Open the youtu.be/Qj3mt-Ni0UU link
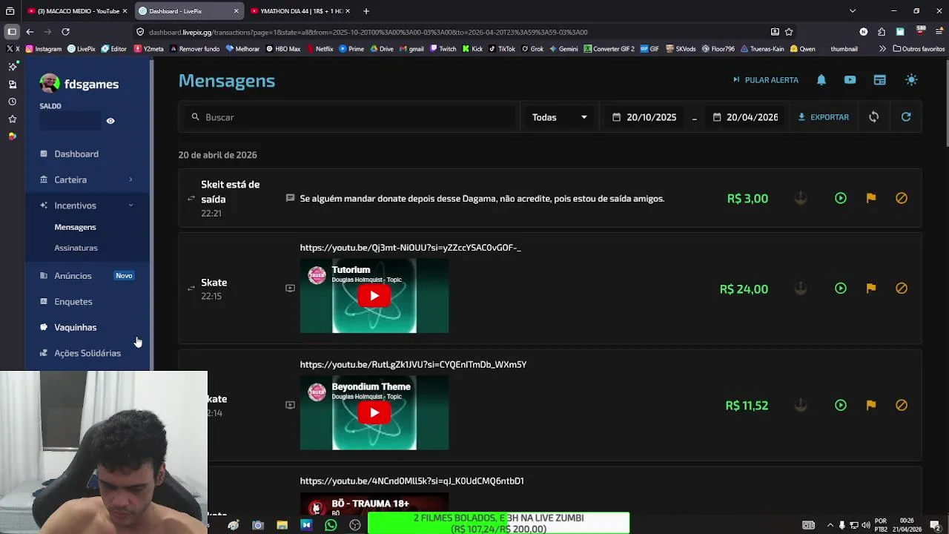The height and width of the screenshot is (534, 949). pyautogui.click(x=411, y=248)
